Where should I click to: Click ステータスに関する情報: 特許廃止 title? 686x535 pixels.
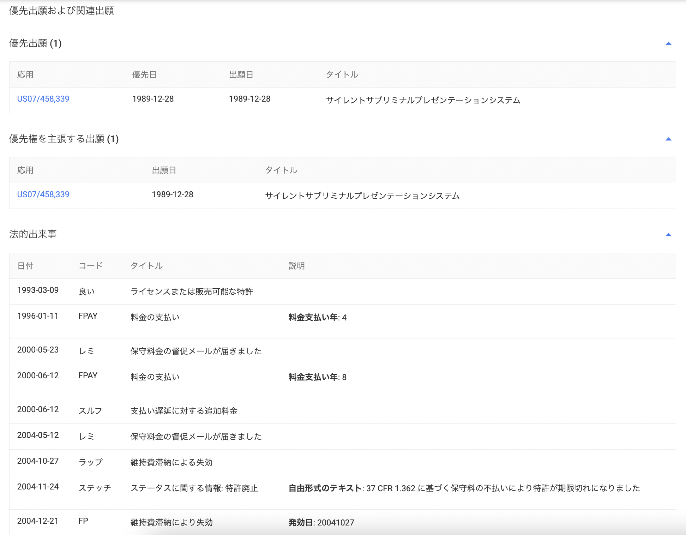pyautogui.click(x=194, y=488)
